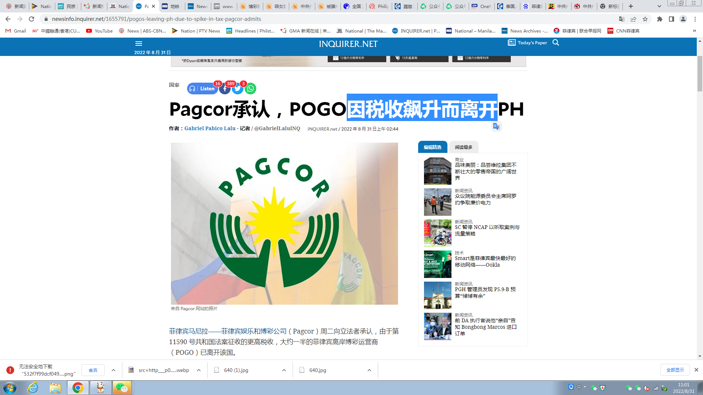The width and height of the screenshot is (703, 395).
Task: Close the active Inquirer tab
Action: 153,6
